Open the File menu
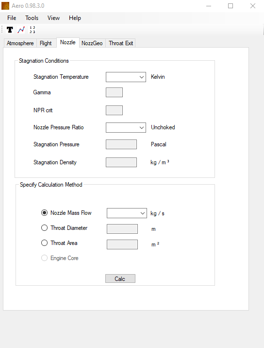264x348 pixels. [x=12, y=18]
